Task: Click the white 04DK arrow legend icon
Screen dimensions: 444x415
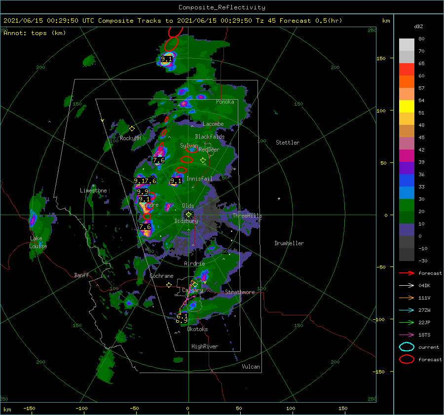Action: pyautogui.click(x=407, y=286)
